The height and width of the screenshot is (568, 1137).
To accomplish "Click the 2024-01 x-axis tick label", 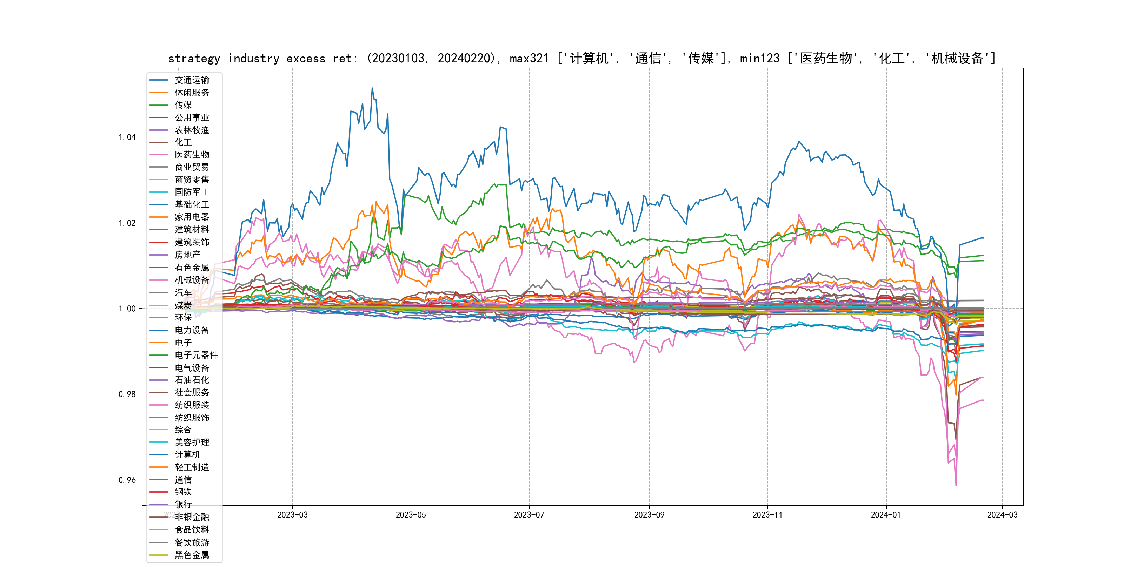I will coord(885,515).
